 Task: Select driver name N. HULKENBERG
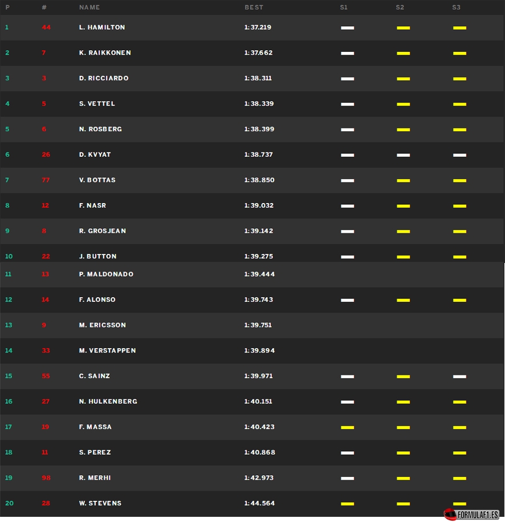tap(108, 401)
